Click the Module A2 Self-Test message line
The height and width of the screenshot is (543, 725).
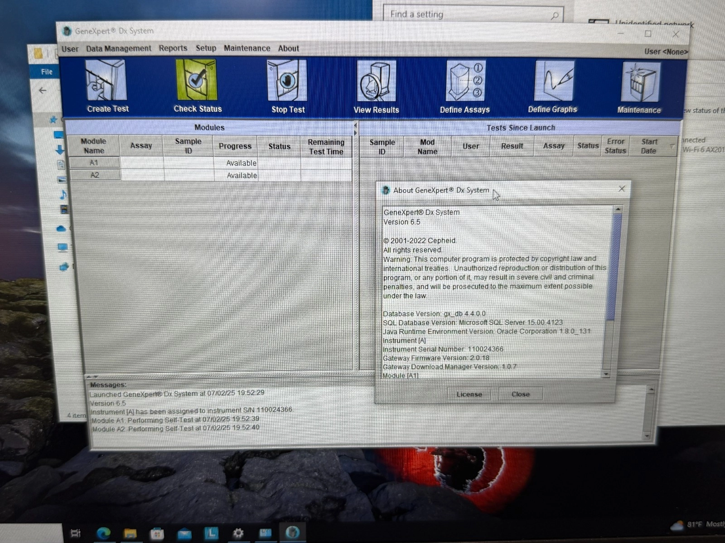tap(176, 428)
